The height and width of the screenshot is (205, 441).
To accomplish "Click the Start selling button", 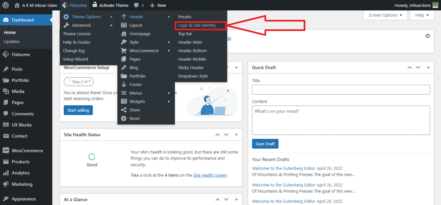I will (x=78, y=110).
